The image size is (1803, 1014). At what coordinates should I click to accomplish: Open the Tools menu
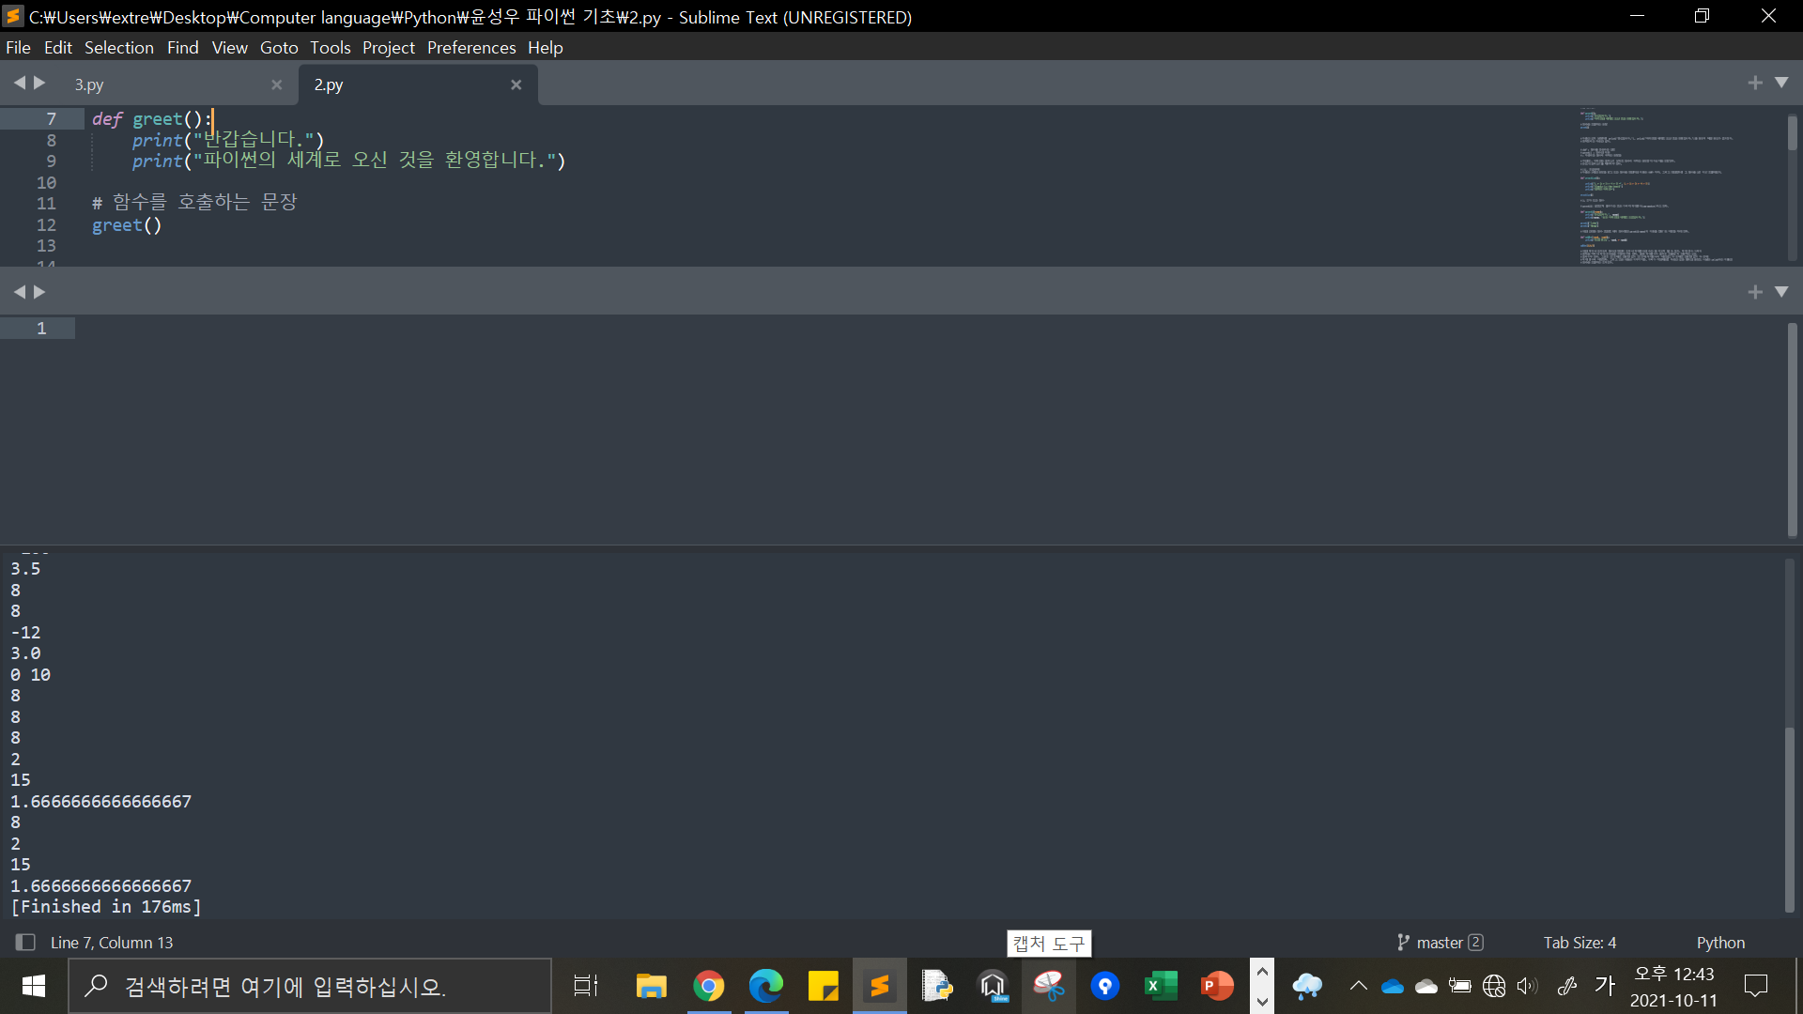click(x=330, y=47)
